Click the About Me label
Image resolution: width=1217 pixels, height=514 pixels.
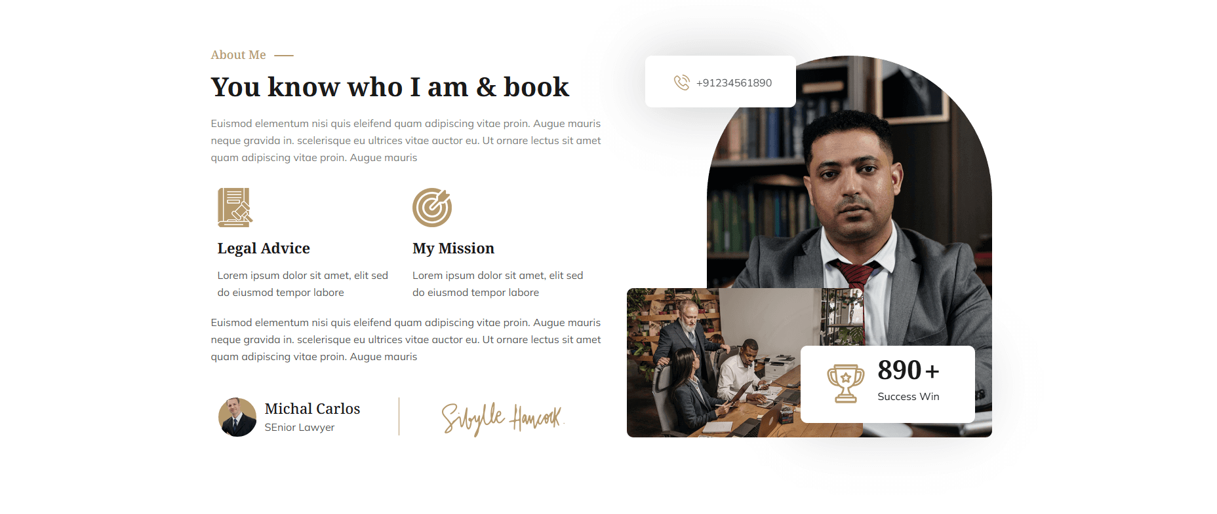click(x=238, y=55)
